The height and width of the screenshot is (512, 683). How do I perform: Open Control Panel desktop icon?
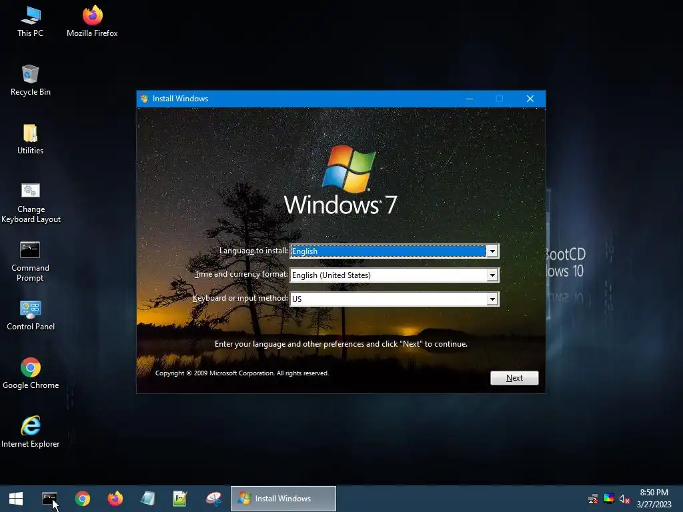31,315
